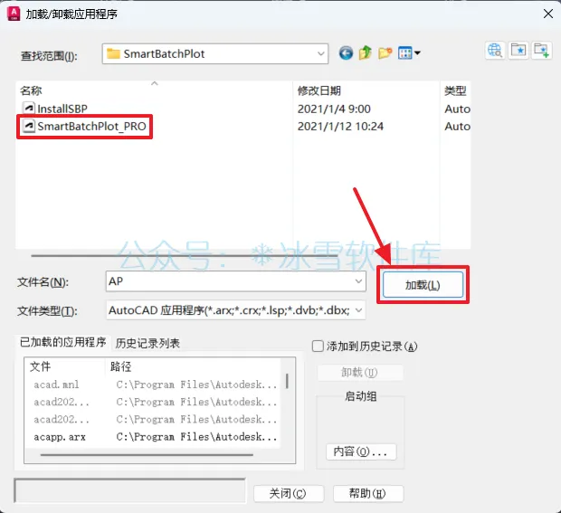Open 内容(O)... startup suite button
This screenshot has width=561, height=513.
click(x=361, y=451)
